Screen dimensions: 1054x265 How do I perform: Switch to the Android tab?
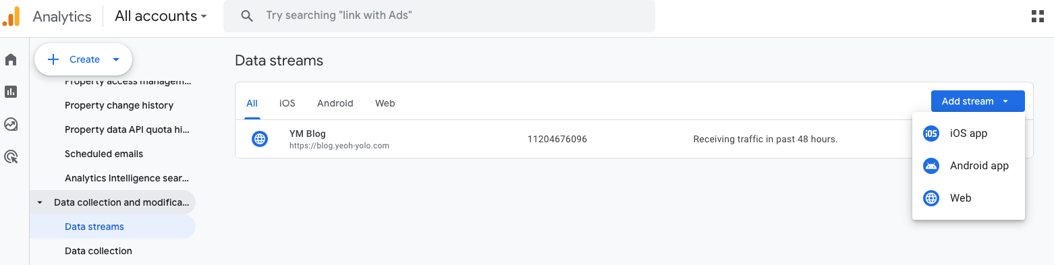point(335,103)
